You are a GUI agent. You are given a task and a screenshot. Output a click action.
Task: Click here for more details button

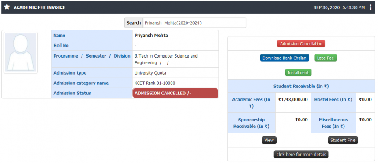301,154
